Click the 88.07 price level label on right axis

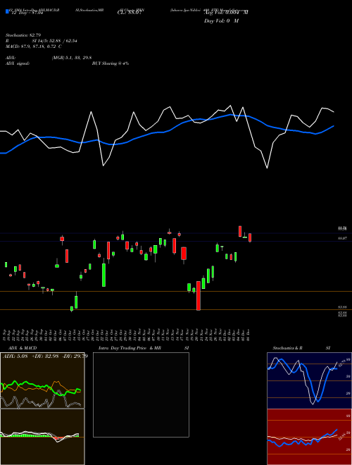click(343, 238)
